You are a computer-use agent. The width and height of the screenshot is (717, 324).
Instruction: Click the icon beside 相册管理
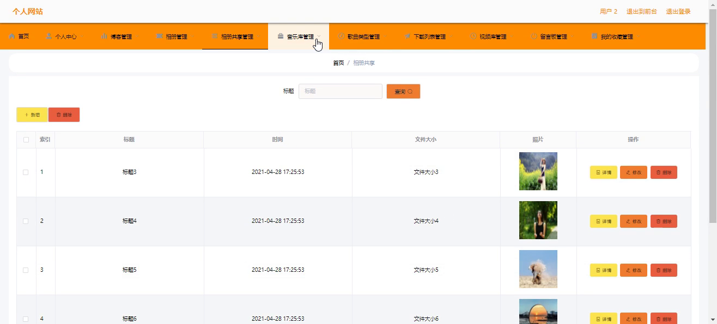[160, 36]
